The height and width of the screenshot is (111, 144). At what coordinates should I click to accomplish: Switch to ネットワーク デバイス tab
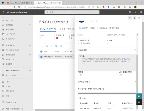point(67,29)
